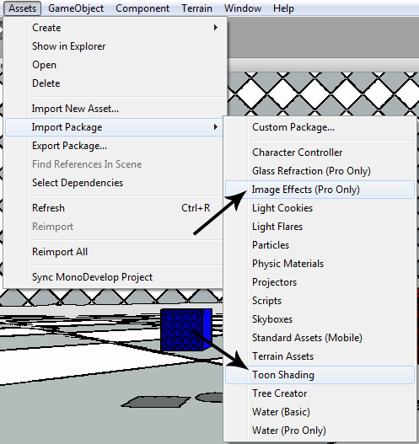Open the GameObject menu
The image size is (419, 444).
click(x=76, y=8)
